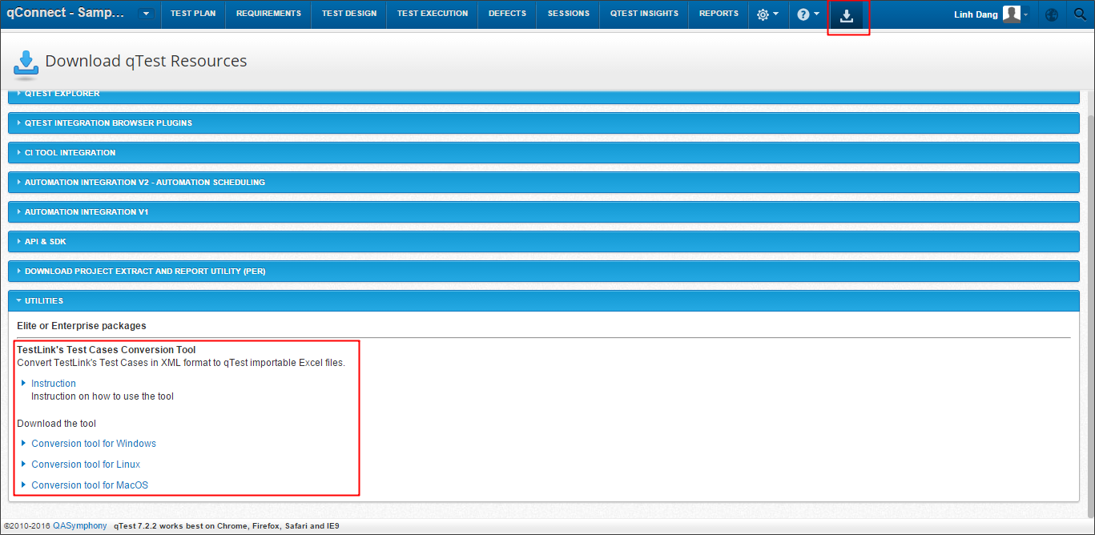Click the Elite or Enterprise packages text
This screenshot has width=1095, height=535.
(x=82, y=326)
